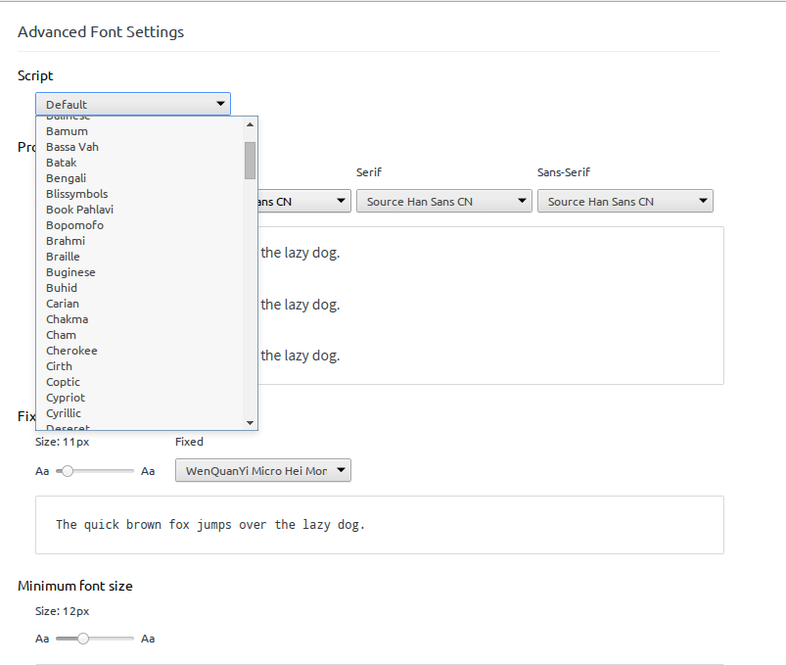Choose Cherokee in the script dropdown list
Viewport: 786px width, 665px height.
(71, 351)
